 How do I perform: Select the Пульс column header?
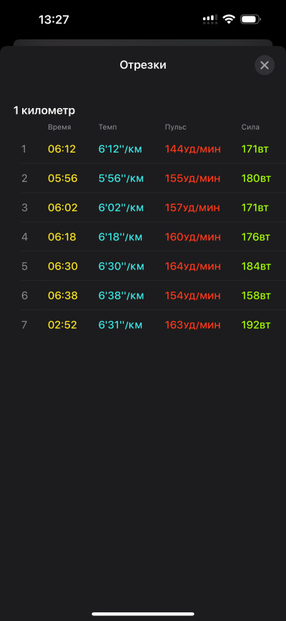(x=176, y=127)
